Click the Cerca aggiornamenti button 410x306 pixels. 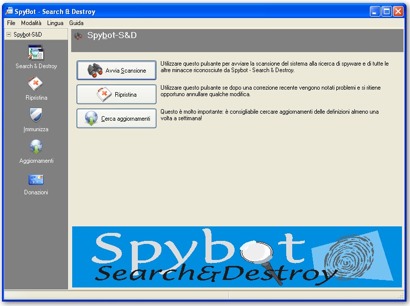click(x=116, y=118)
